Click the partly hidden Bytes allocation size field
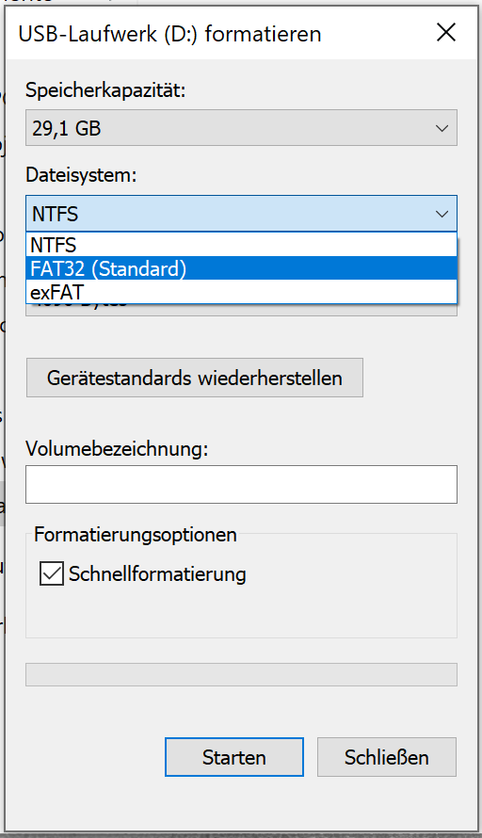482x838 pixels. [x=241, y=310]
